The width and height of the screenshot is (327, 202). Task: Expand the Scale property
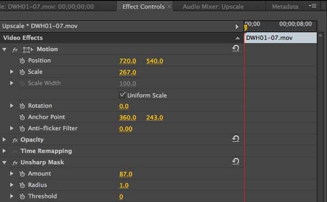(12, 72)
